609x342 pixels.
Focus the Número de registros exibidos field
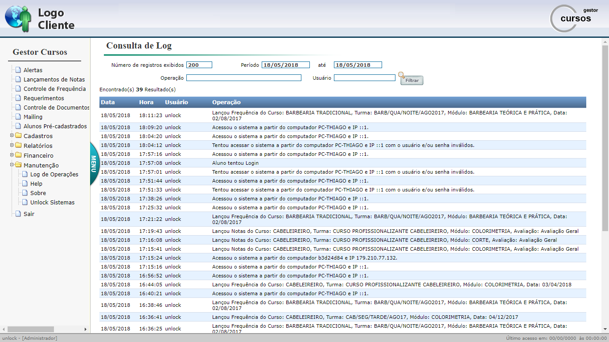point(199,65)
